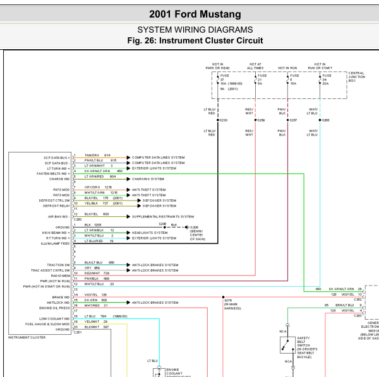379x377 pixels.
Task: Select "SCP DATA BUS +" pin label
Action: [x=57, y=158]
